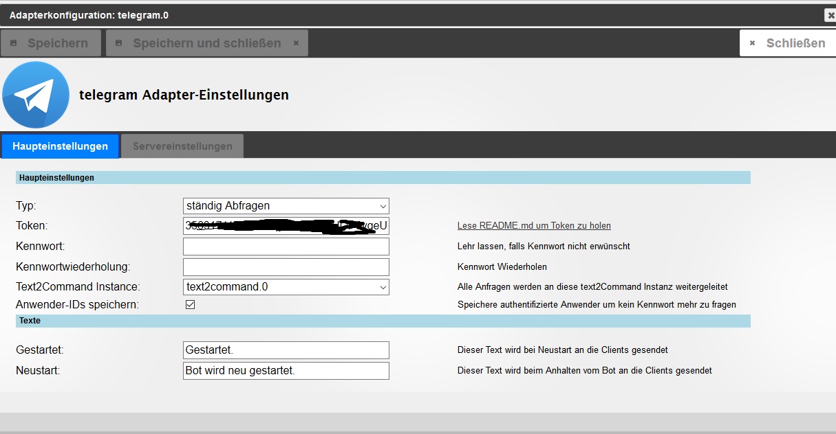Open the Servereinstellungen tab

point(182,146)
